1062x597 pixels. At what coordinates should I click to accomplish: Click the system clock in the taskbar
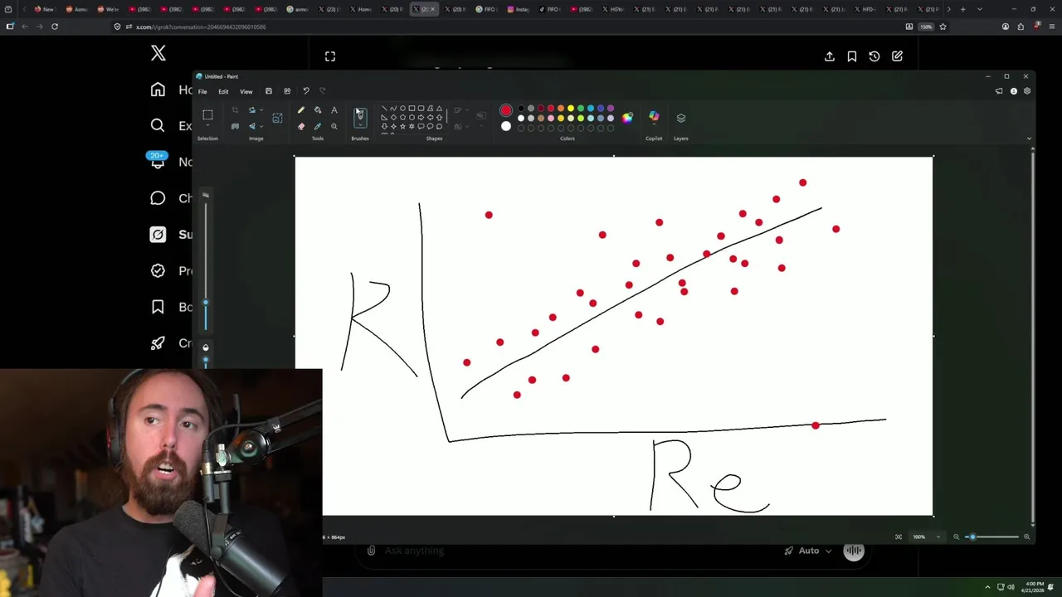point(1034,587)
